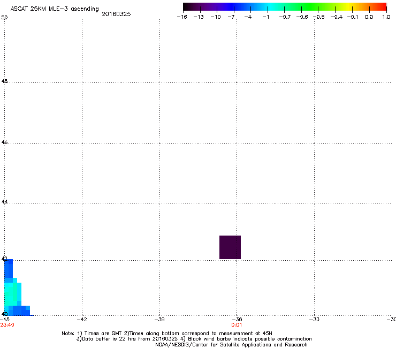
Task: Click the title 'ASCAT 25KM MLE-3 ascending'
Action: pos(55,9)
